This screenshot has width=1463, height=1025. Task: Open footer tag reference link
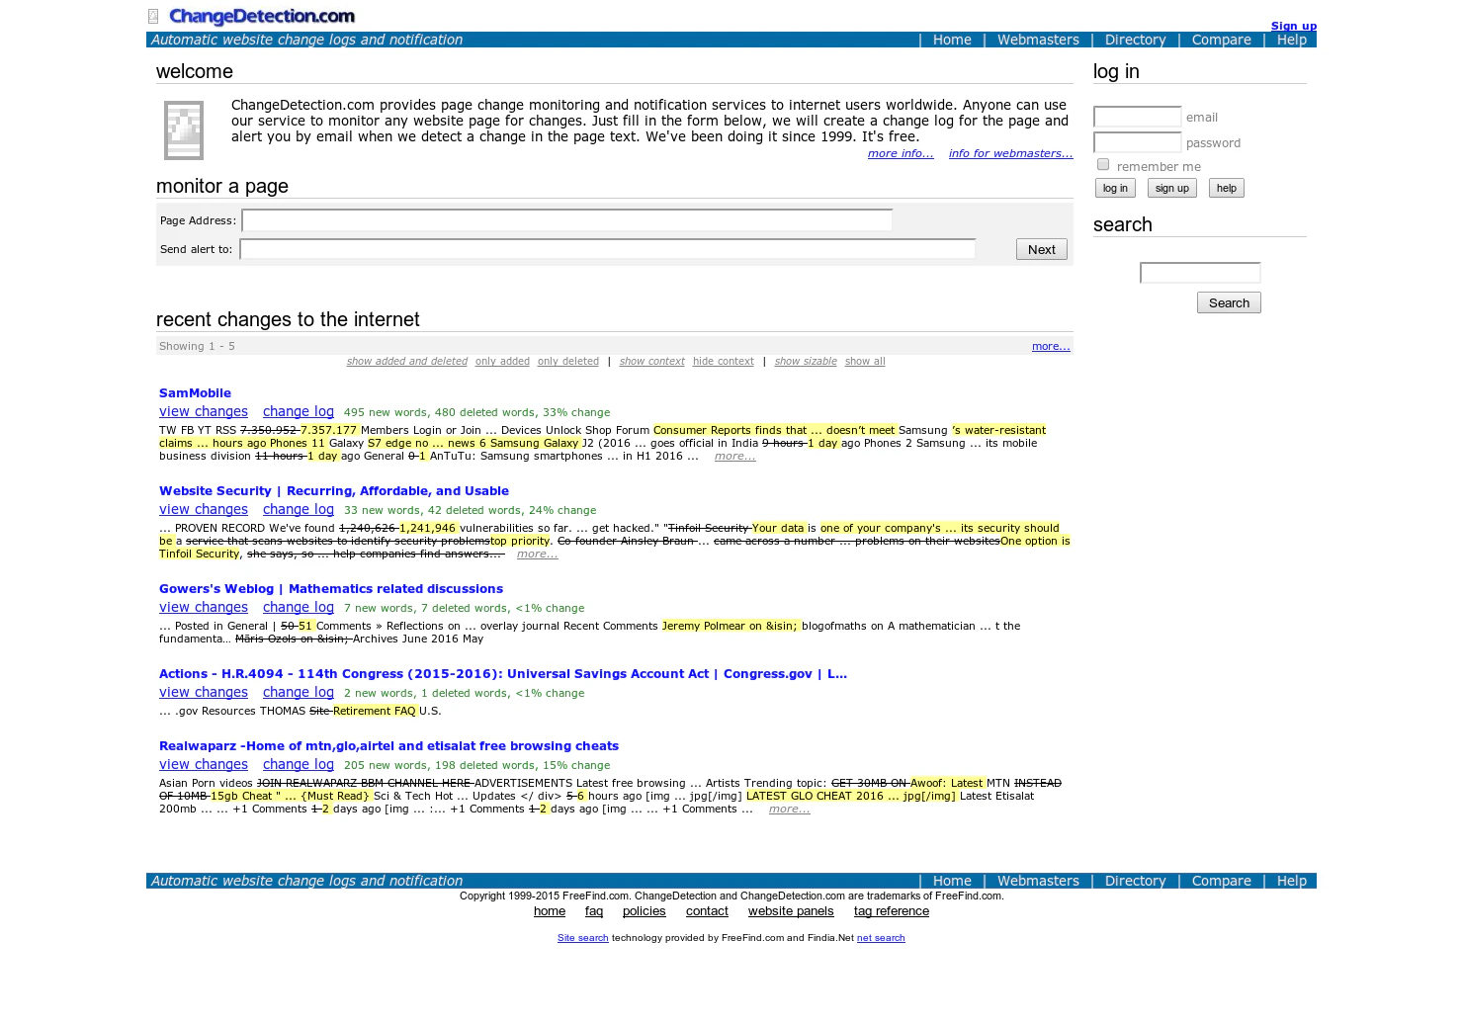tap(892, 911)
